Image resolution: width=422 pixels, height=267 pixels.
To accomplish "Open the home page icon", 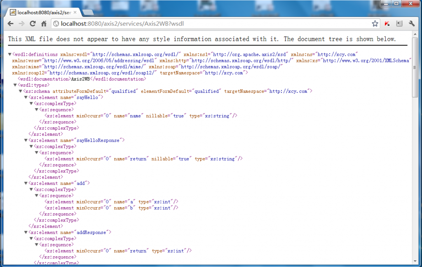I will point(44,24).
